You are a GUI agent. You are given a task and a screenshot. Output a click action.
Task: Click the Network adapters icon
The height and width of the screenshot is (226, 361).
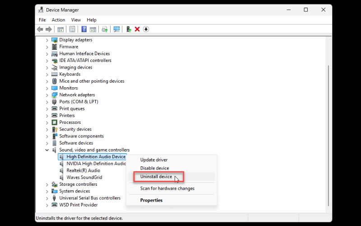point(54,95)
